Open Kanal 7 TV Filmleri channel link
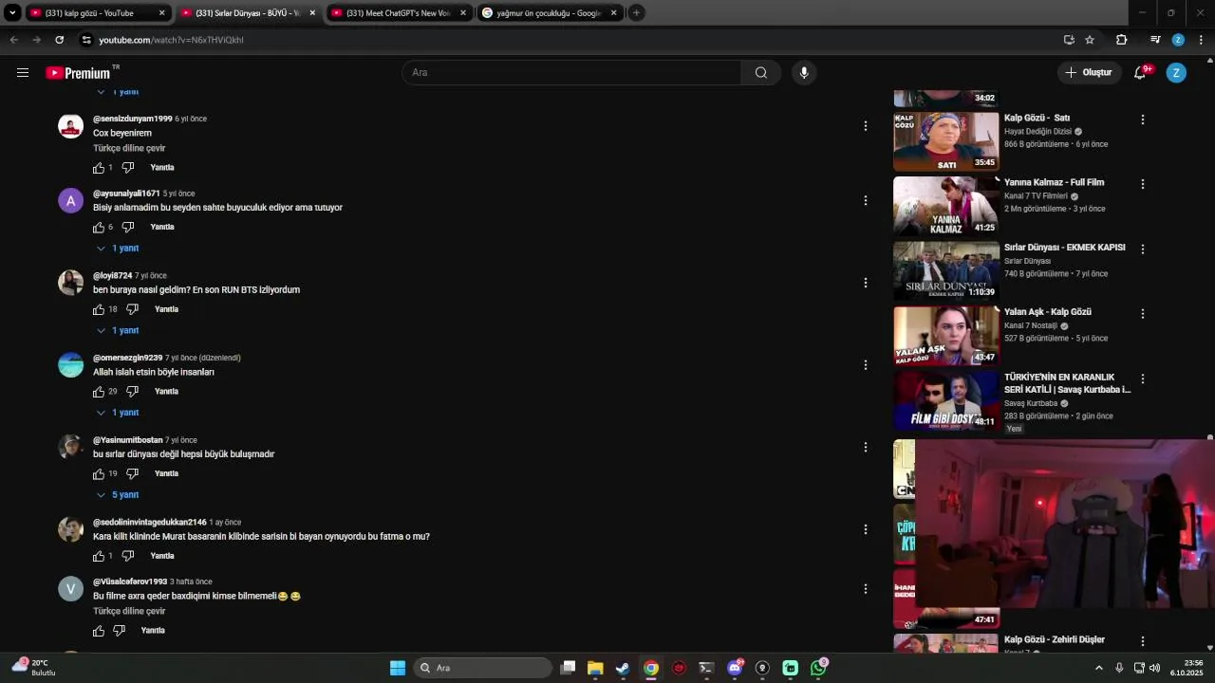1215x683 pixels. pos(1036,196)
